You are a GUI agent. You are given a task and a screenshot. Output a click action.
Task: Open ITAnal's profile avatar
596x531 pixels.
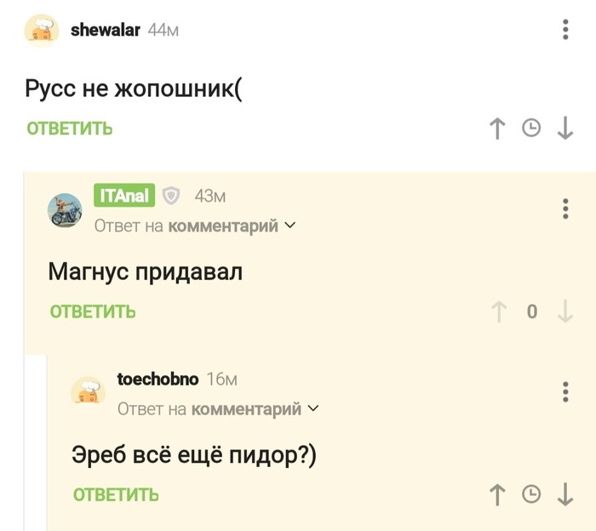point(65,210)
